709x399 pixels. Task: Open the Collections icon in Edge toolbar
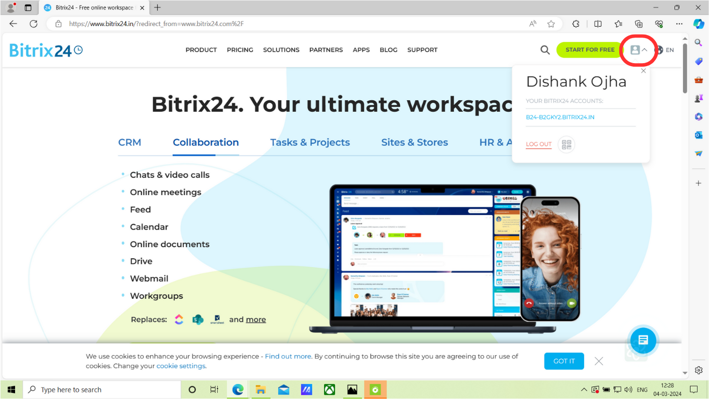639,24
